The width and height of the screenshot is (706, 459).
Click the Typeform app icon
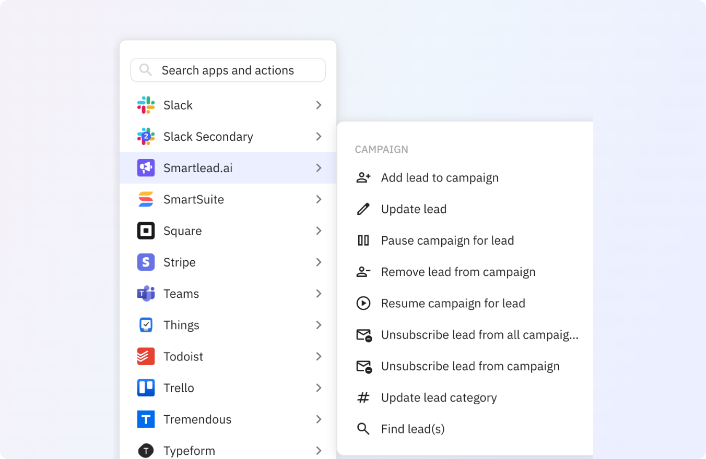[x=146, y=451]
